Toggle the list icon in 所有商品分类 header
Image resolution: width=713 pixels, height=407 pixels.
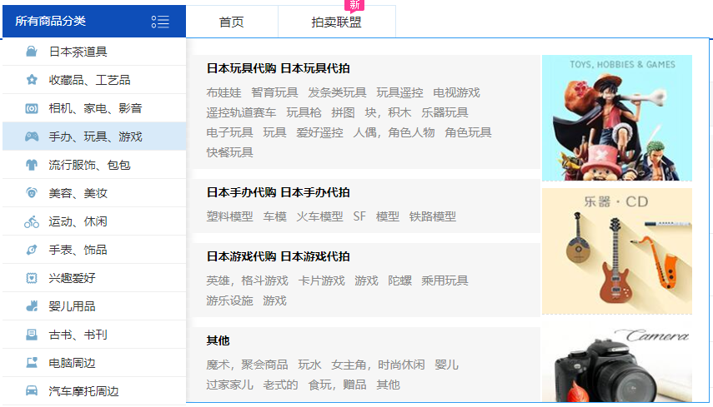tap(160, 22)
